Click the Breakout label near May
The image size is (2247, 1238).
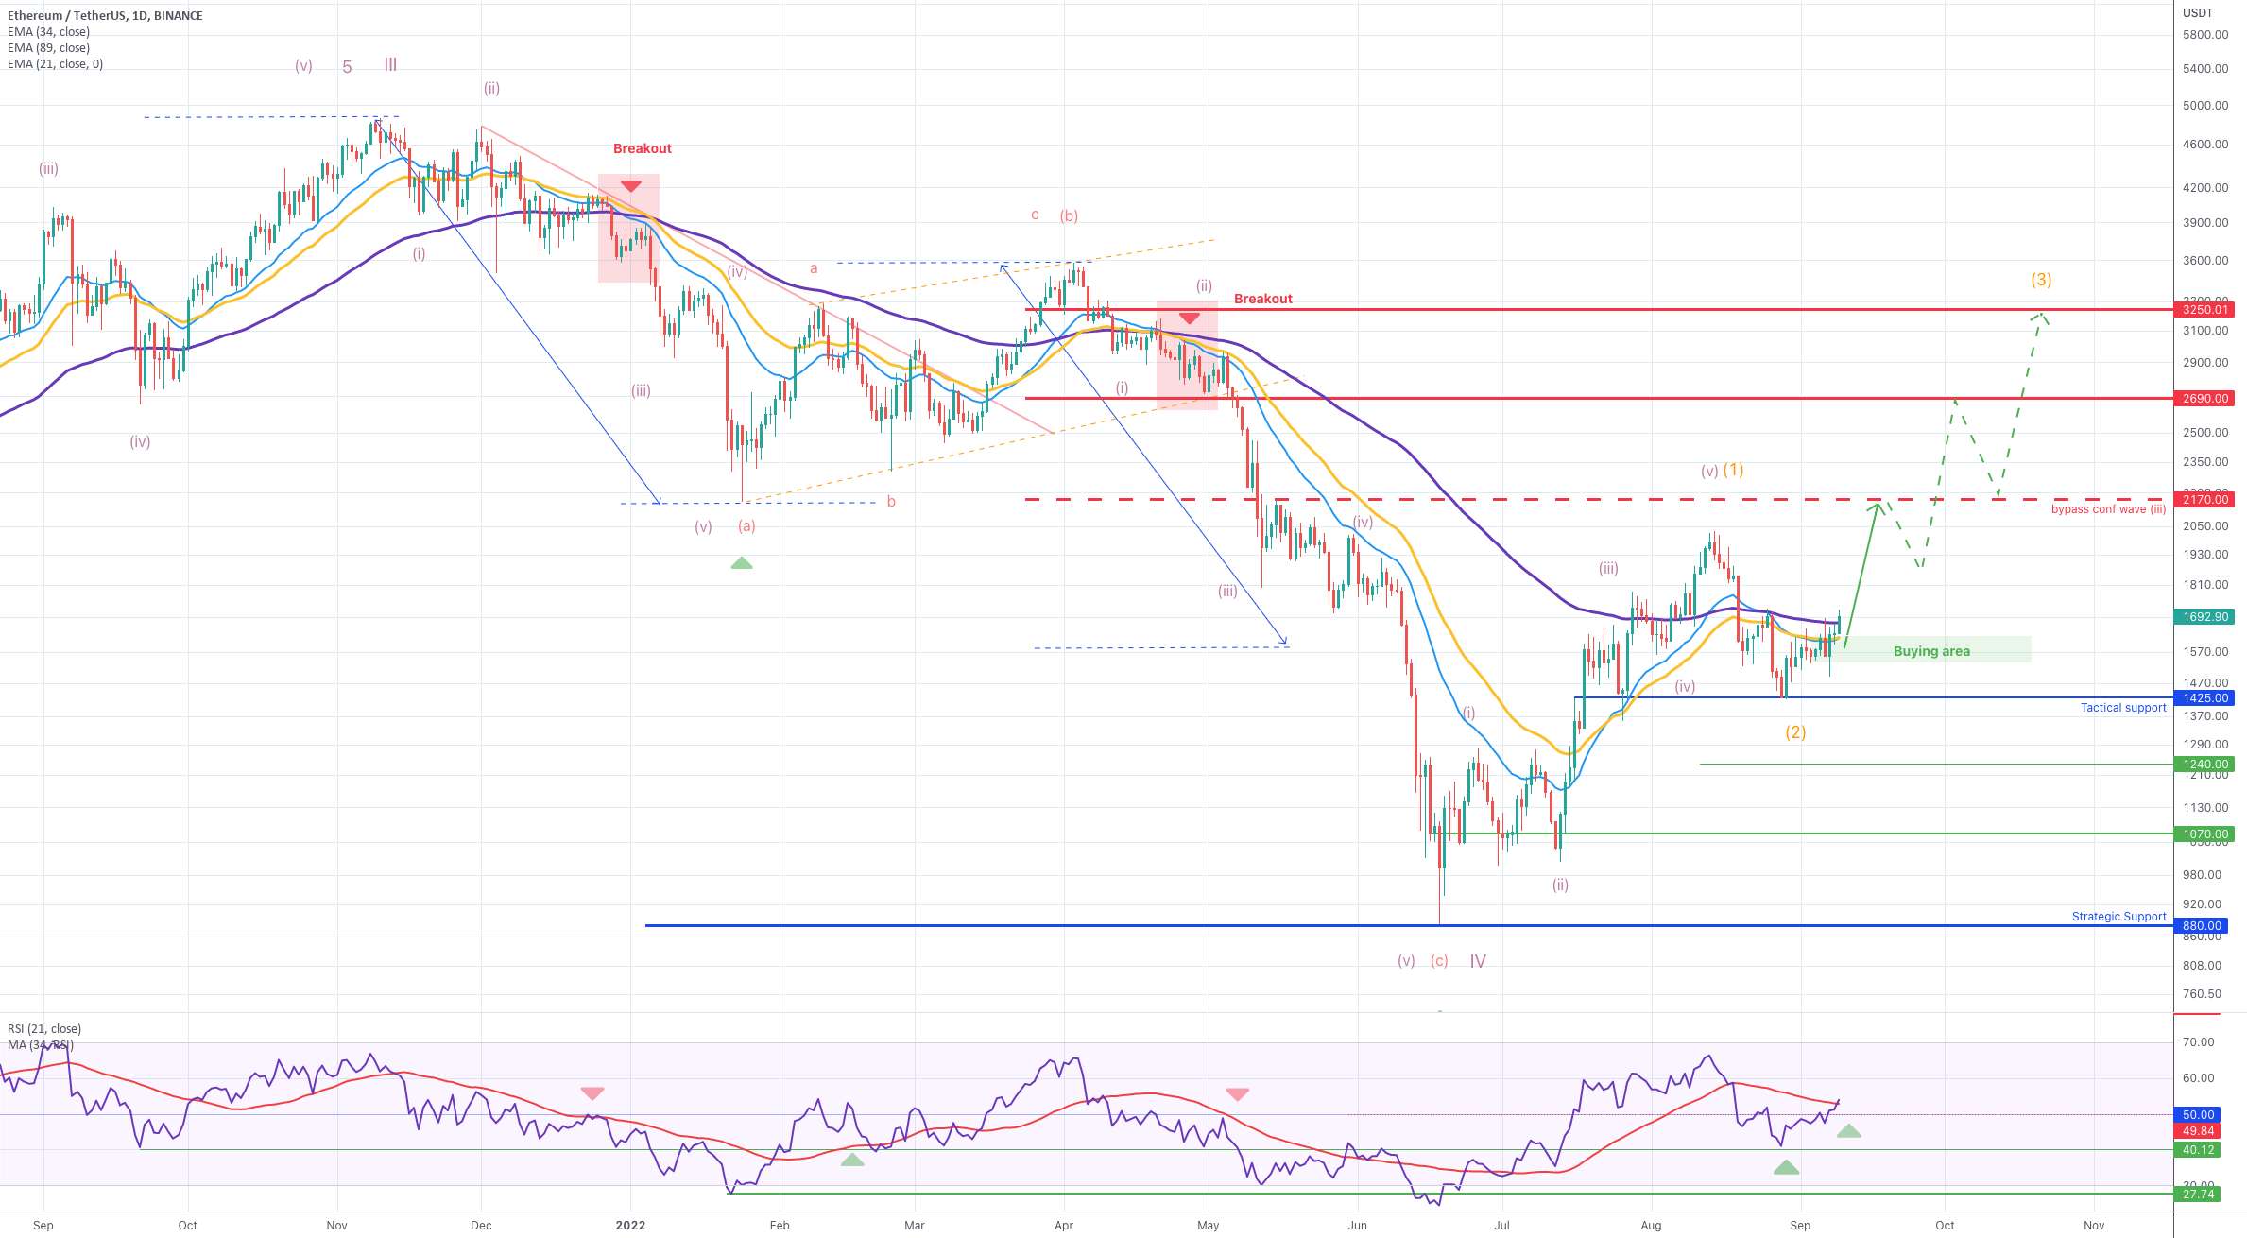[x=1263, y=299]
